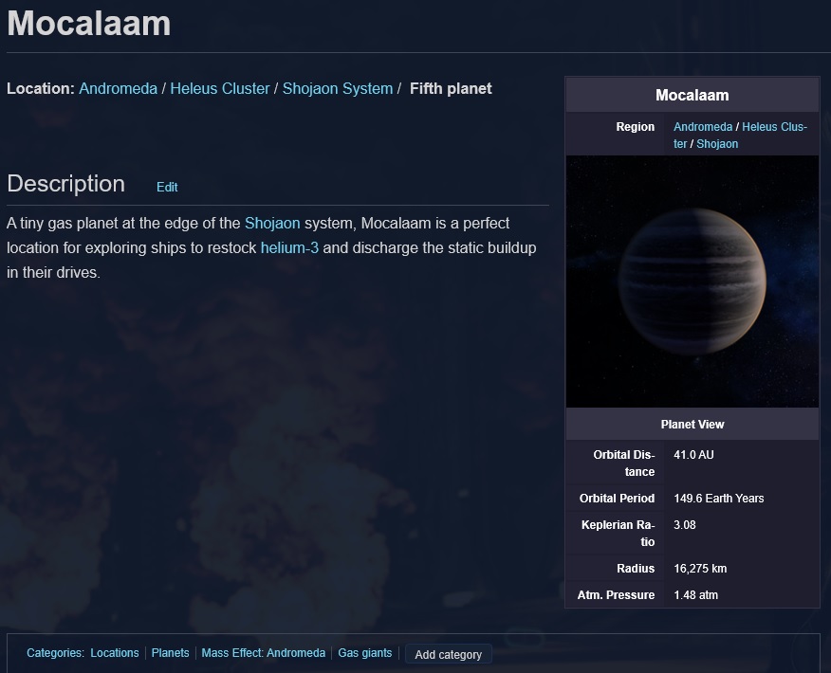The width and height of the screenshot is (831, 673).
Task: Click the Region label in the infobox
Action: click(x=635, y=127)
